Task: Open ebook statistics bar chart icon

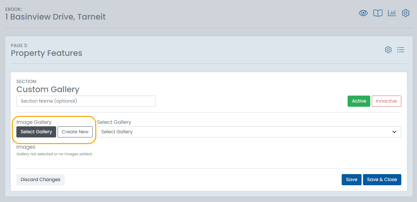Action: (392, 13)
